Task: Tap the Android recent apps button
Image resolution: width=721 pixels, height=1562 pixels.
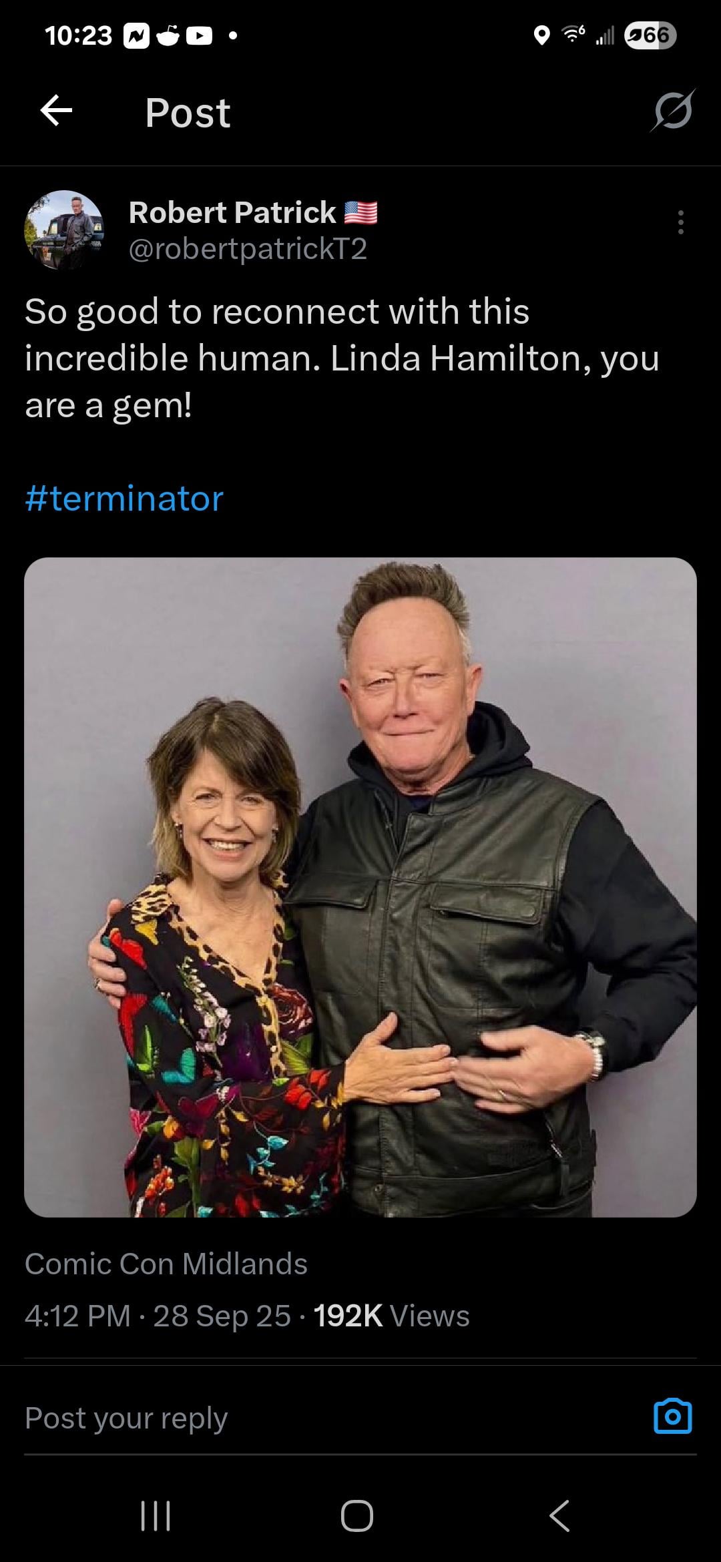Action: click(x=156, y=1516)
